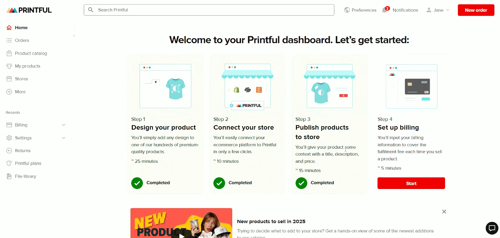Go to the Home section
This screenshot has width=500, height=238.
[x=21, y=27]
